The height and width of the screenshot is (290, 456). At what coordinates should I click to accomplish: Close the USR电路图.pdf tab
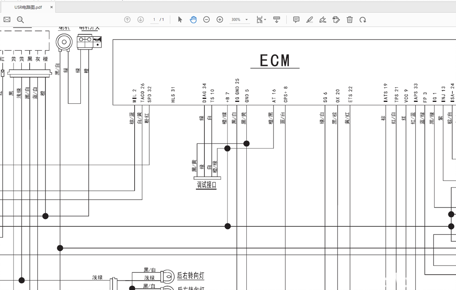tap(52, 7)
